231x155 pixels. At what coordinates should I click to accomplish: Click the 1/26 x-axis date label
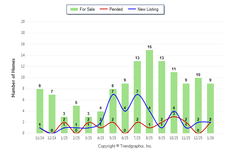click(210, 137)
